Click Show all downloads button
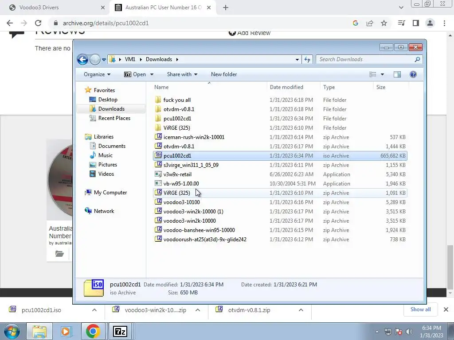Viewport: 454px width, 340px height. pos(420,309)
